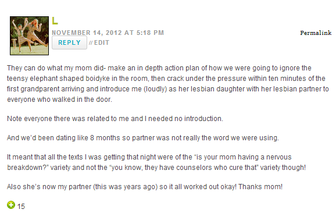This screenshot has height=213, width=336.
Task: Click the username L
Action: click(55, 21)
